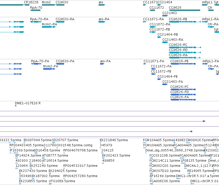The image size is (219, 185).
Task: Select the SD26707.5prime EST label
Action: point(65,140)
